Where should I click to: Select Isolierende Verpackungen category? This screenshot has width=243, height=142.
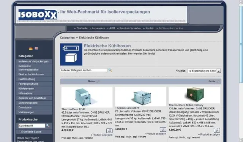click(34, 61)
